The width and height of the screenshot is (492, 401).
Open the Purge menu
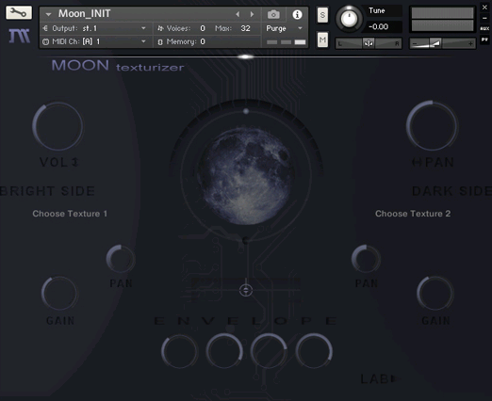coord(285,28)
